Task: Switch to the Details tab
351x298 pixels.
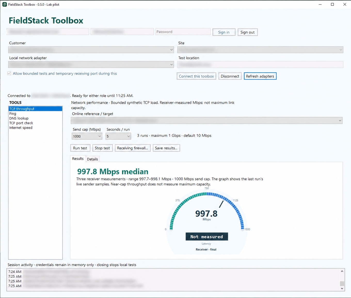Action: [x=92, y=159]
